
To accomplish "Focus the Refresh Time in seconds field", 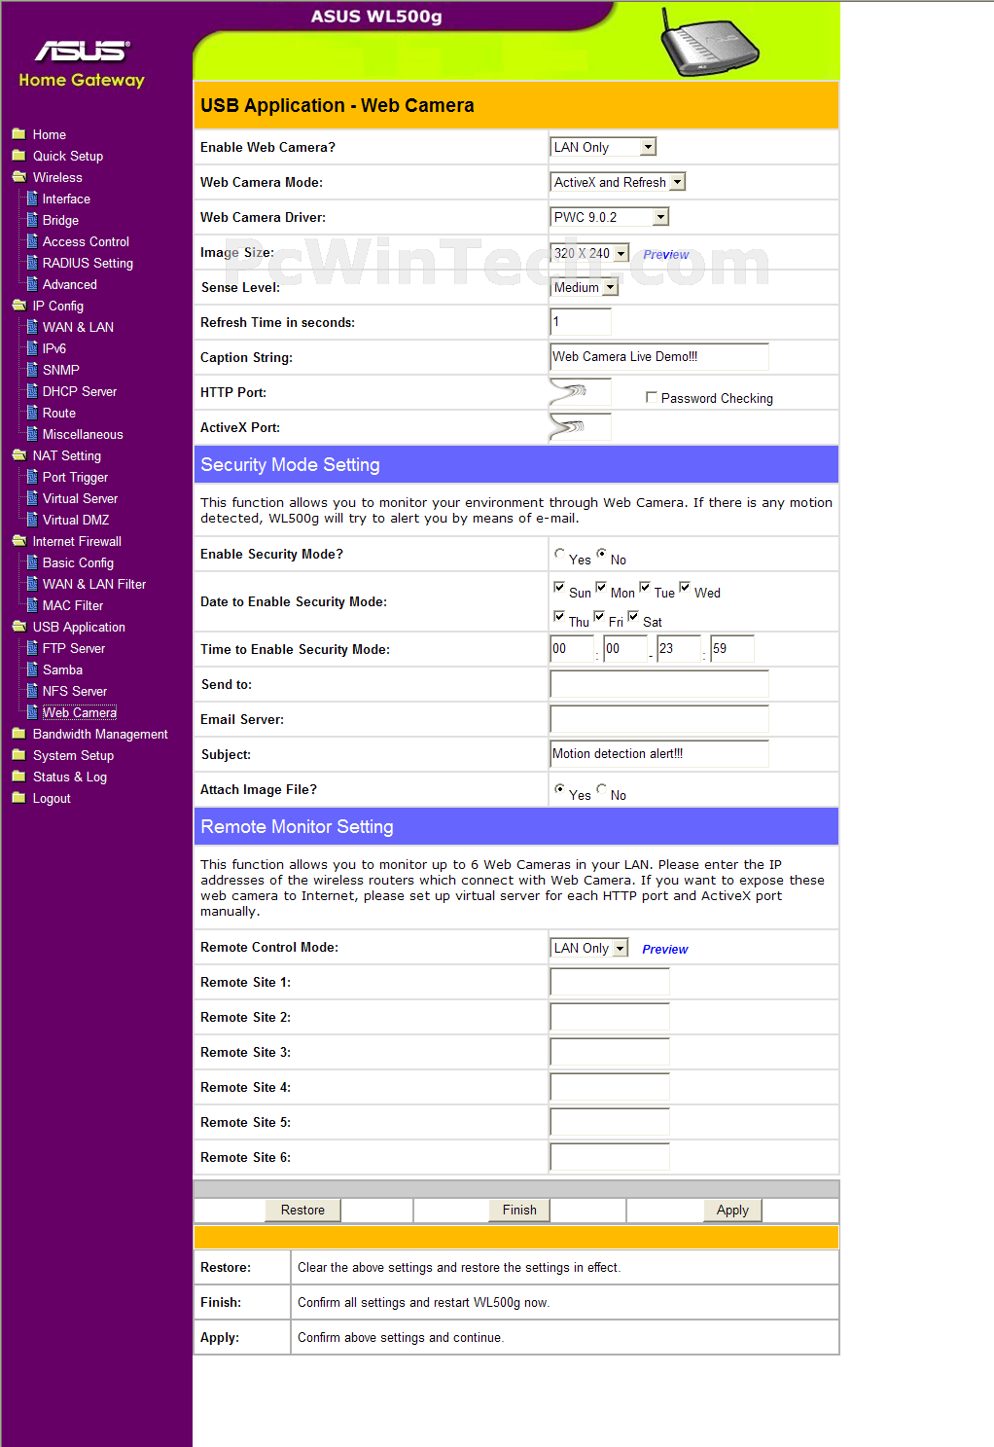I will [581, 321].
